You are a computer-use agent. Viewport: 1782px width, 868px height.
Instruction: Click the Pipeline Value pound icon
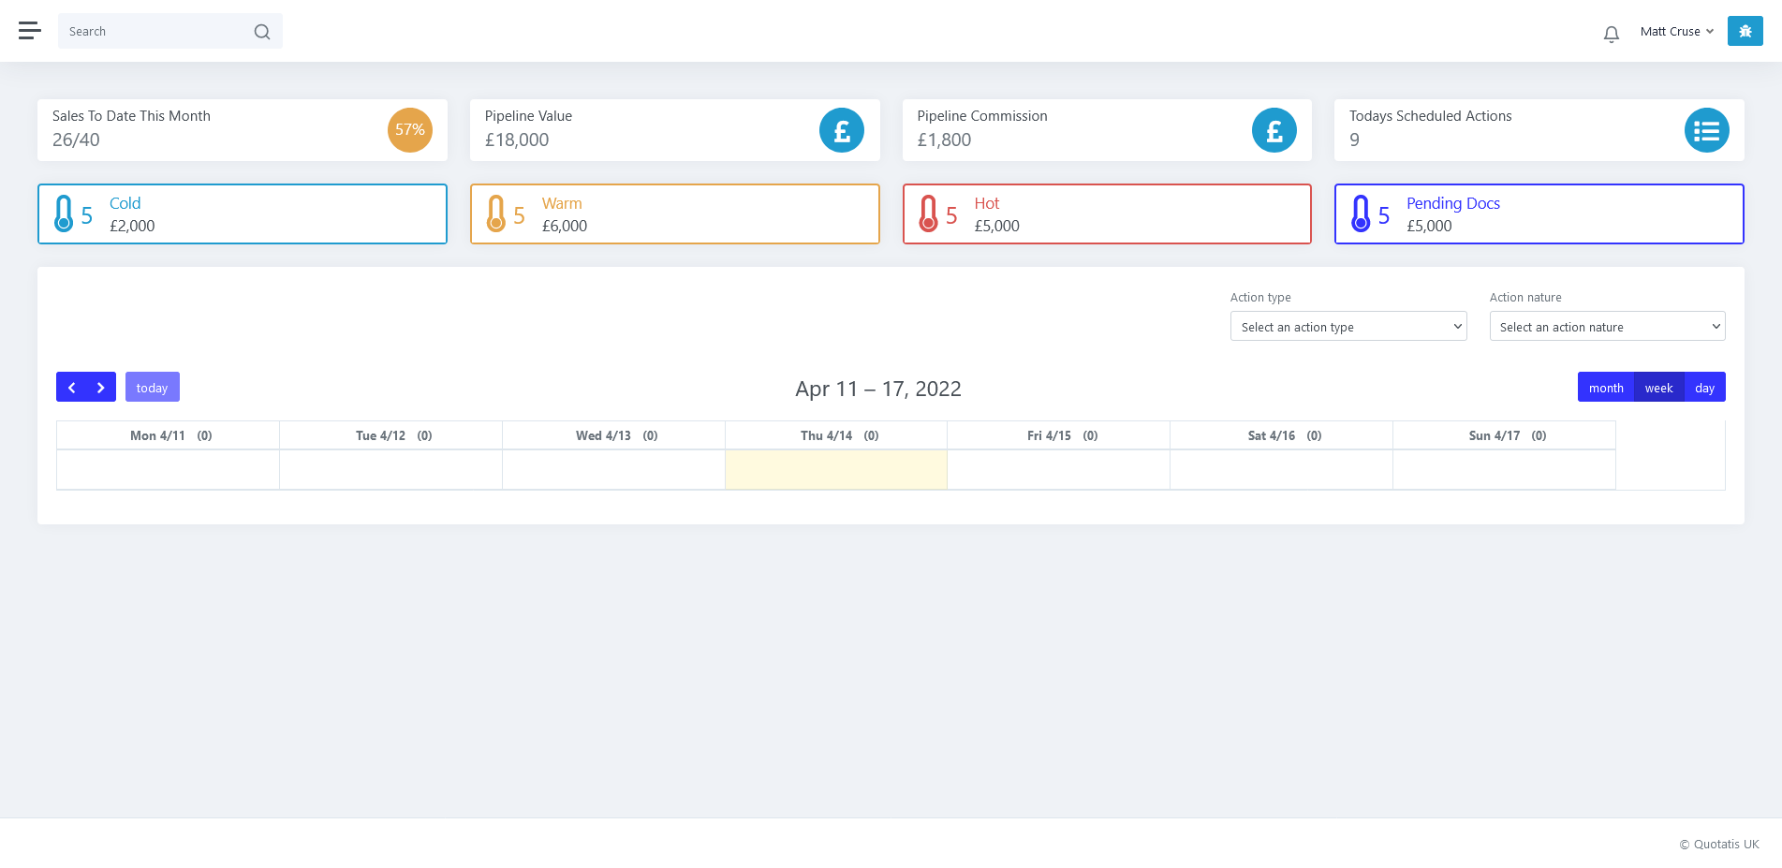(841, 130)
